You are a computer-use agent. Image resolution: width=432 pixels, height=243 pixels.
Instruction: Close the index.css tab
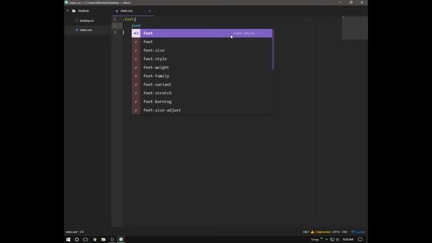coord(150,11)
